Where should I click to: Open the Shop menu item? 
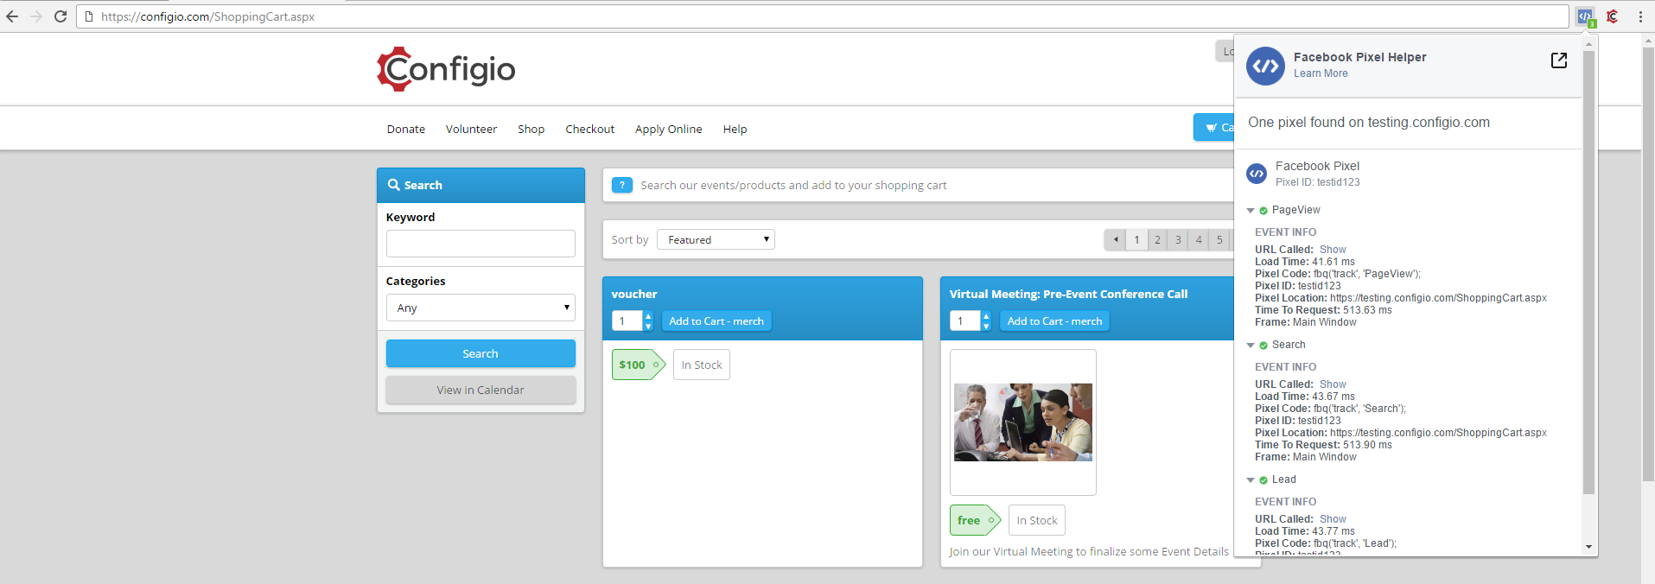point(531,129)
